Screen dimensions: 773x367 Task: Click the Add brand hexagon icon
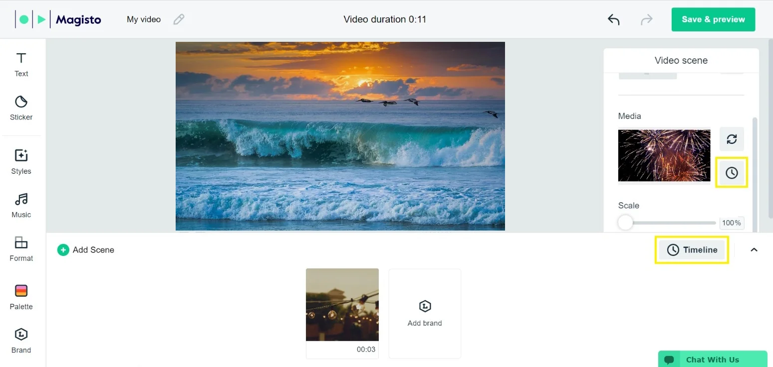[425, 306]
